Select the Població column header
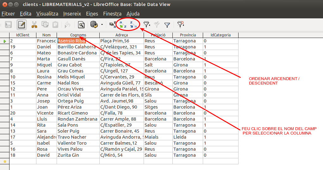Image resolution: width=323 pixels, height=170 pixels. (158, 35)
